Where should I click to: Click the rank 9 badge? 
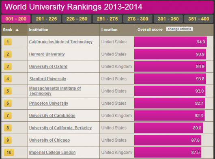(x=8, y=140)
